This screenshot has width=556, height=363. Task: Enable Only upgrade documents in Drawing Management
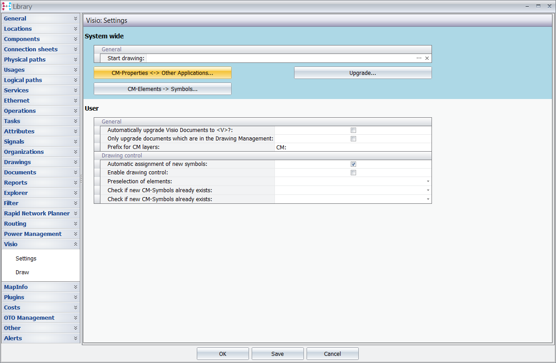[x=353, y=139]
